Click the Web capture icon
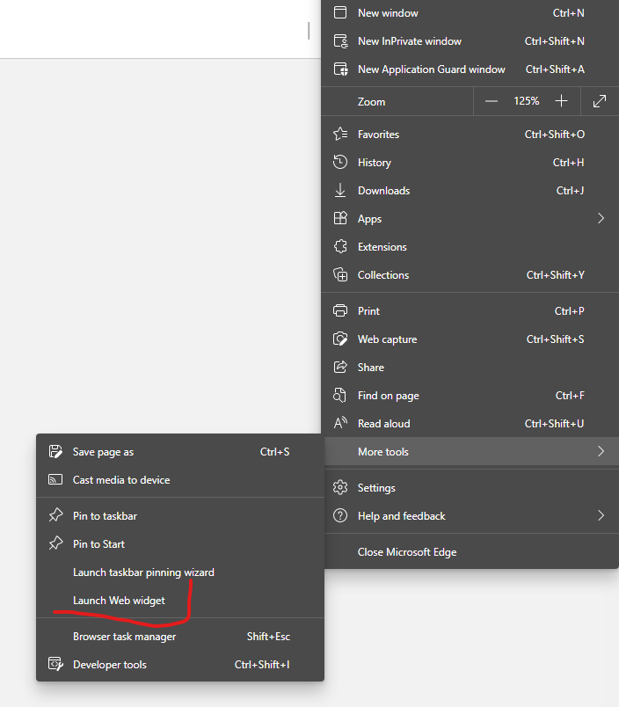 click(340, 339)
